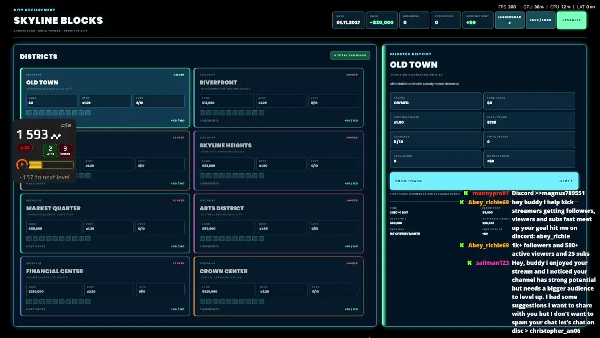This screenshot has width=600, height=338.
Task: Click the rating trend wave icon
Action: click(x=56, y=136)
